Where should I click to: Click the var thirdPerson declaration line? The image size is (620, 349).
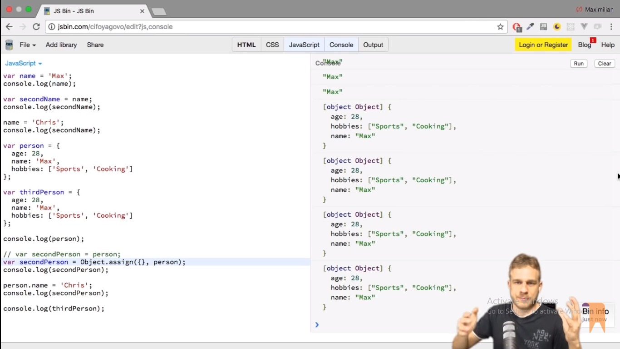coord(42,192)
